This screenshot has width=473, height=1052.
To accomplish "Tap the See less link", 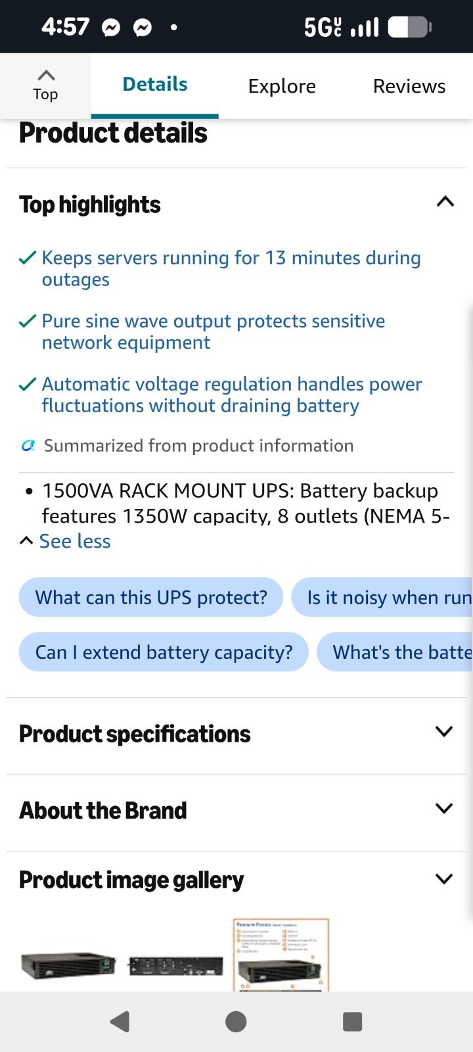I will 74,541.
